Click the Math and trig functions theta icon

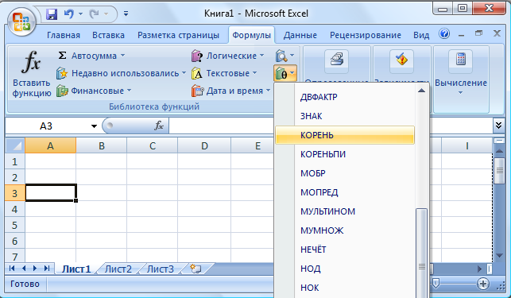tap(285, 73)
